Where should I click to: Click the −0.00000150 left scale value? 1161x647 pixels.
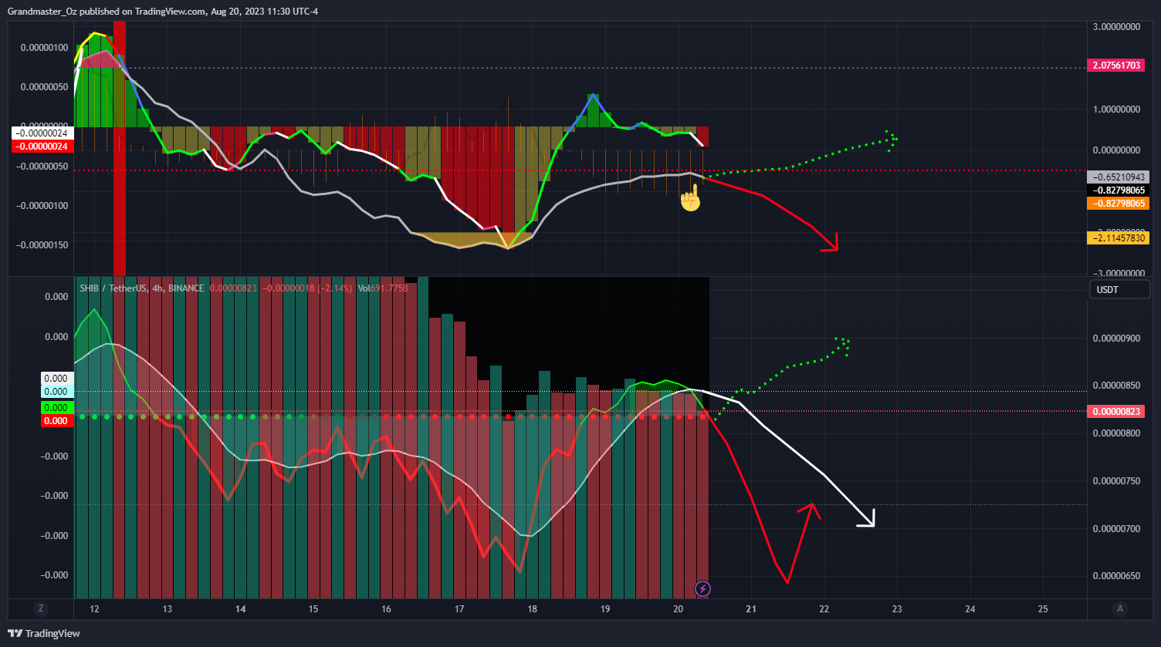[42, 245]
